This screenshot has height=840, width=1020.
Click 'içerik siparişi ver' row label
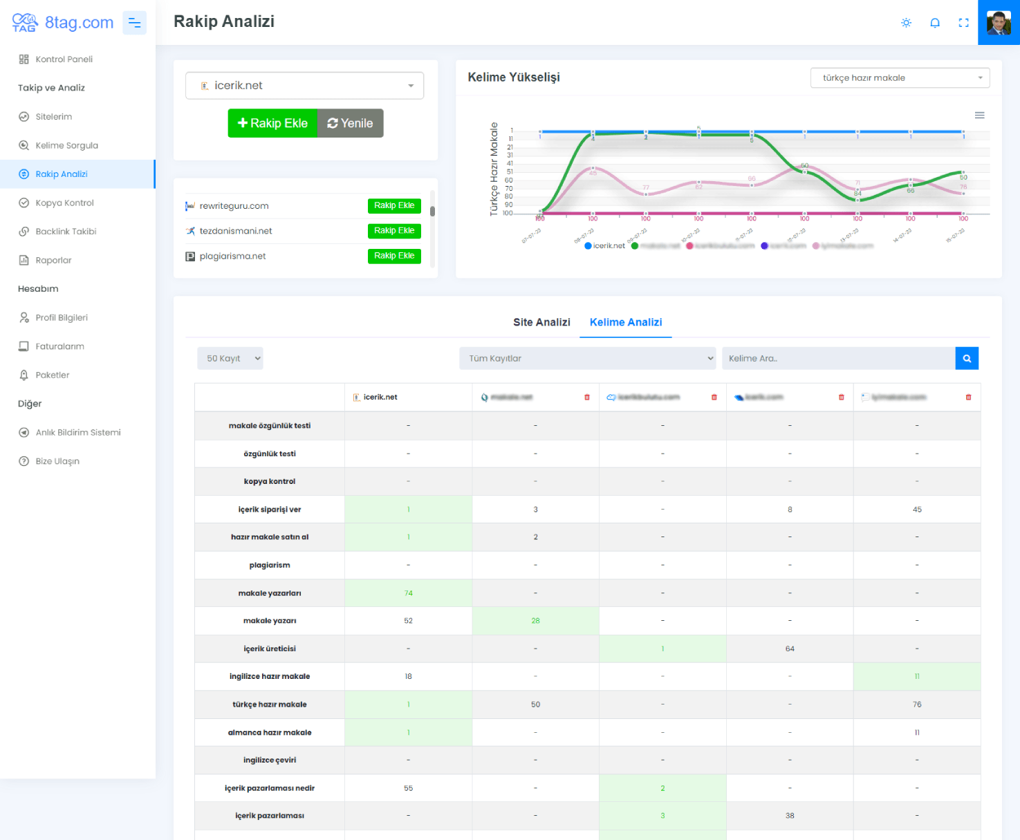coord(270,510)
